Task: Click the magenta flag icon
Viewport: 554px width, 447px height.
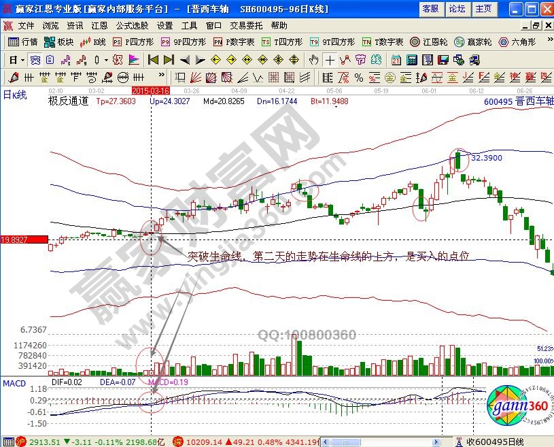Action: tap(134, 60)
